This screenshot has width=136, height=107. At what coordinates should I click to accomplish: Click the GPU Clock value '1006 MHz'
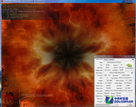click(107, 93)
